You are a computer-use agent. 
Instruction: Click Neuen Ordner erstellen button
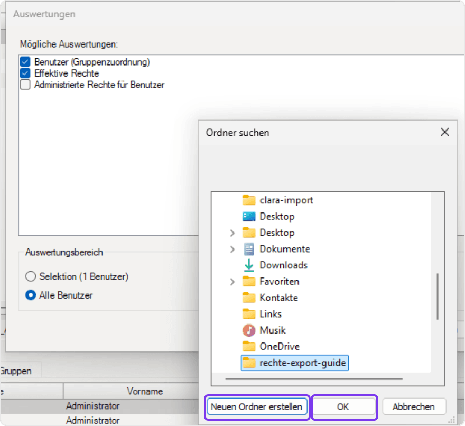tap(257, 407)
